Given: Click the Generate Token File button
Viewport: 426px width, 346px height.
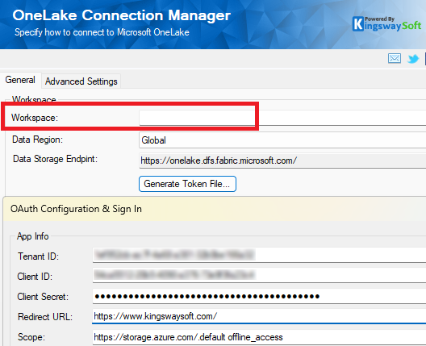Looking at the screenshot, I should pyautogui.click(x=187, y=184).
